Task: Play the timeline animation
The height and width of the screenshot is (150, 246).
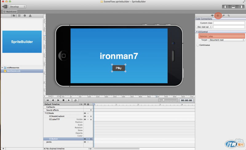Action: (69, 100)
